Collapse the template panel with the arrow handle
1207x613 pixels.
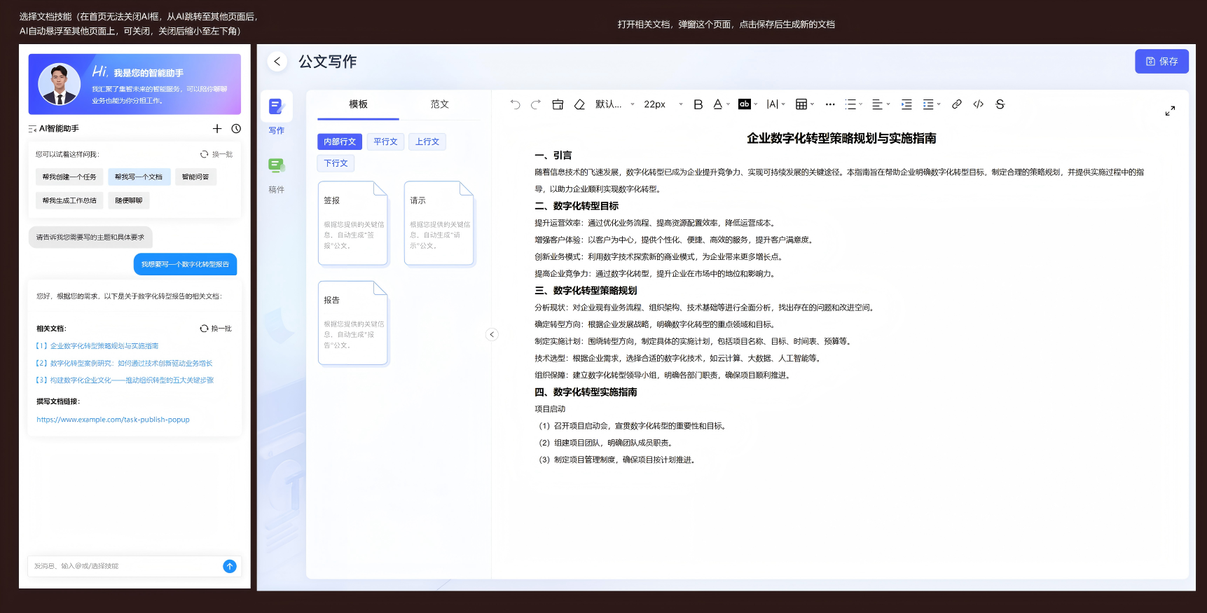[x=492, y=334]
